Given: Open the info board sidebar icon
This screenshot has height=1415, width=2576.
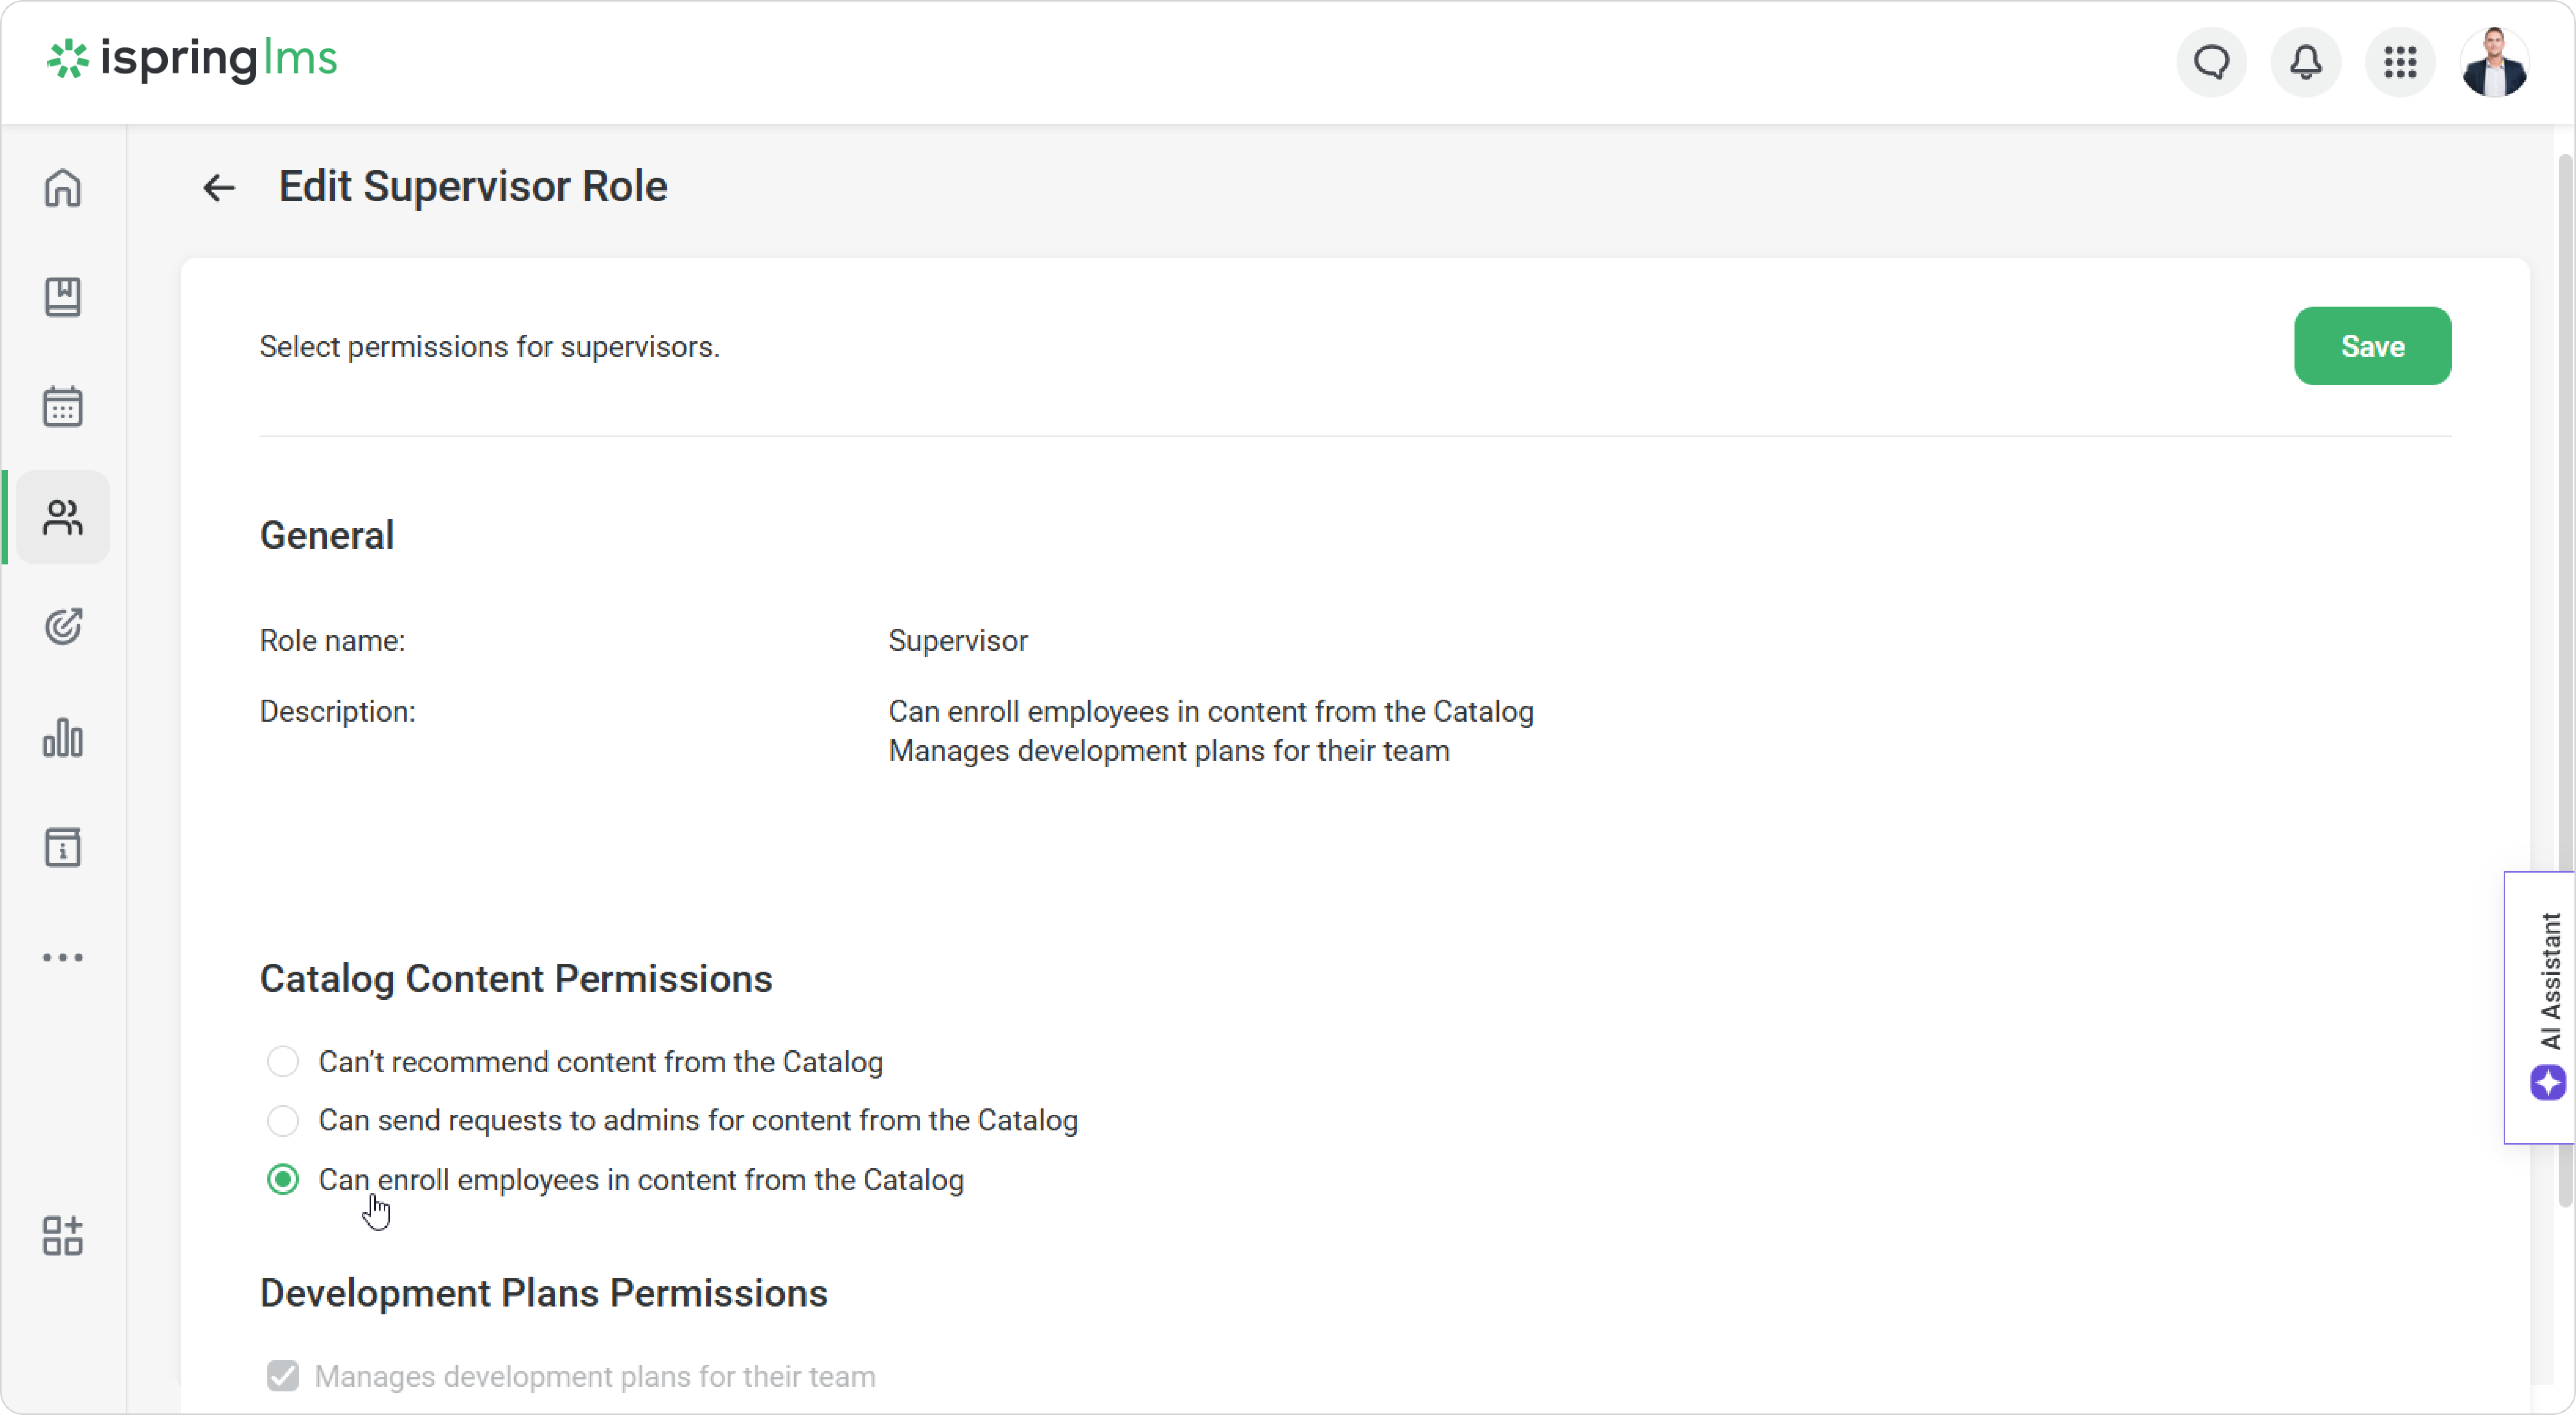Looking at the screenshot, I should (x=62, y=848).
